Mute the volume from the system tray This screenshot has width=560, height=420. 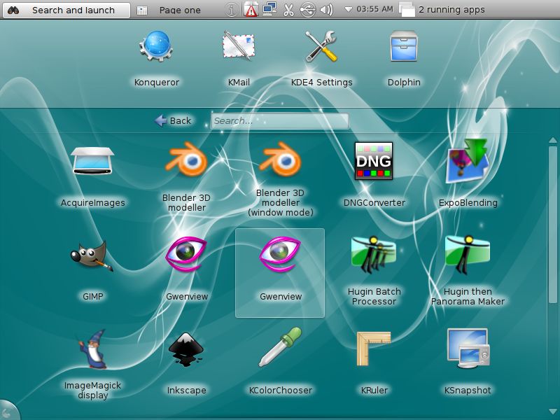point(328,10)
